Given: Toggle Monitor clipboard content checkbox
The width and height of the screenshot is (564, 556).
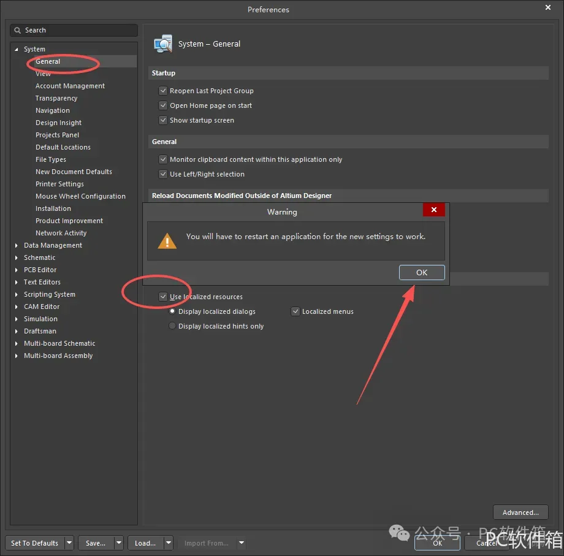Looking at the screenshot, I should coord(163,159).
